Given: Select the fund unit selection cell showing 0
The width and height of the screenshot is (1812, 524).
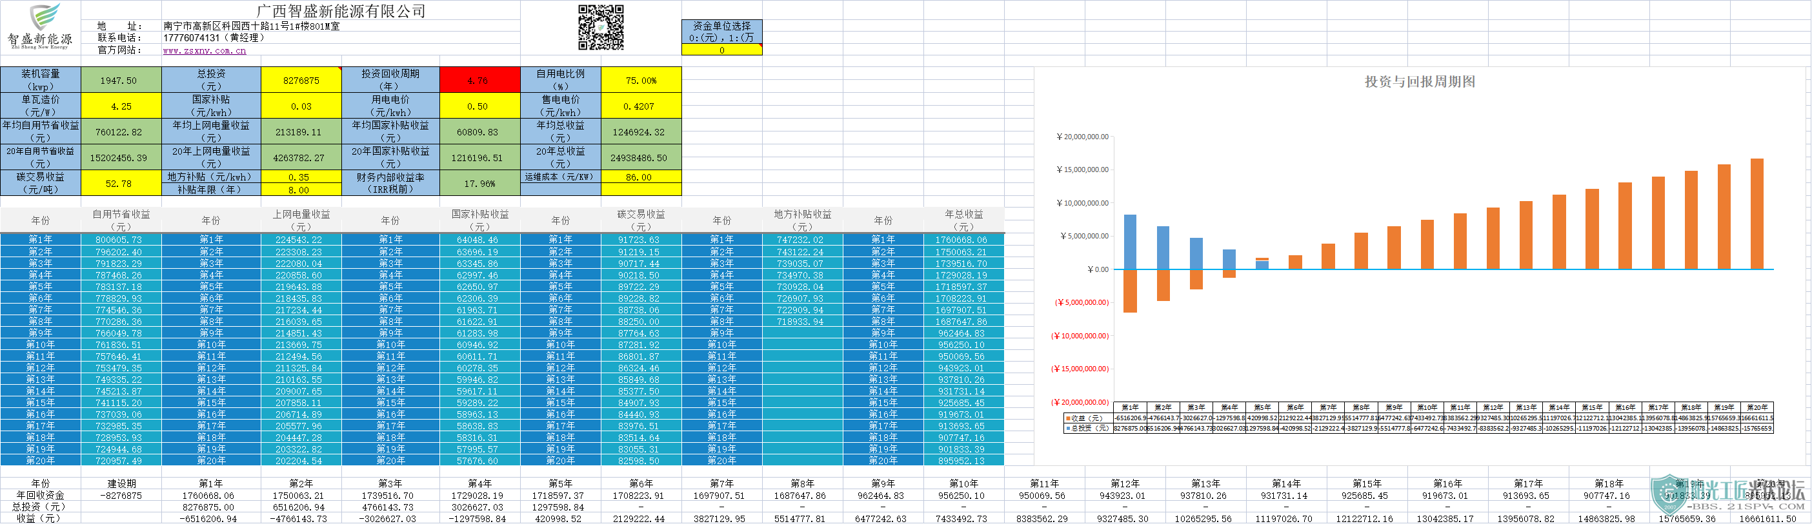Looking at the screenshot, I should pyautogui.click(x=721, y=50).
